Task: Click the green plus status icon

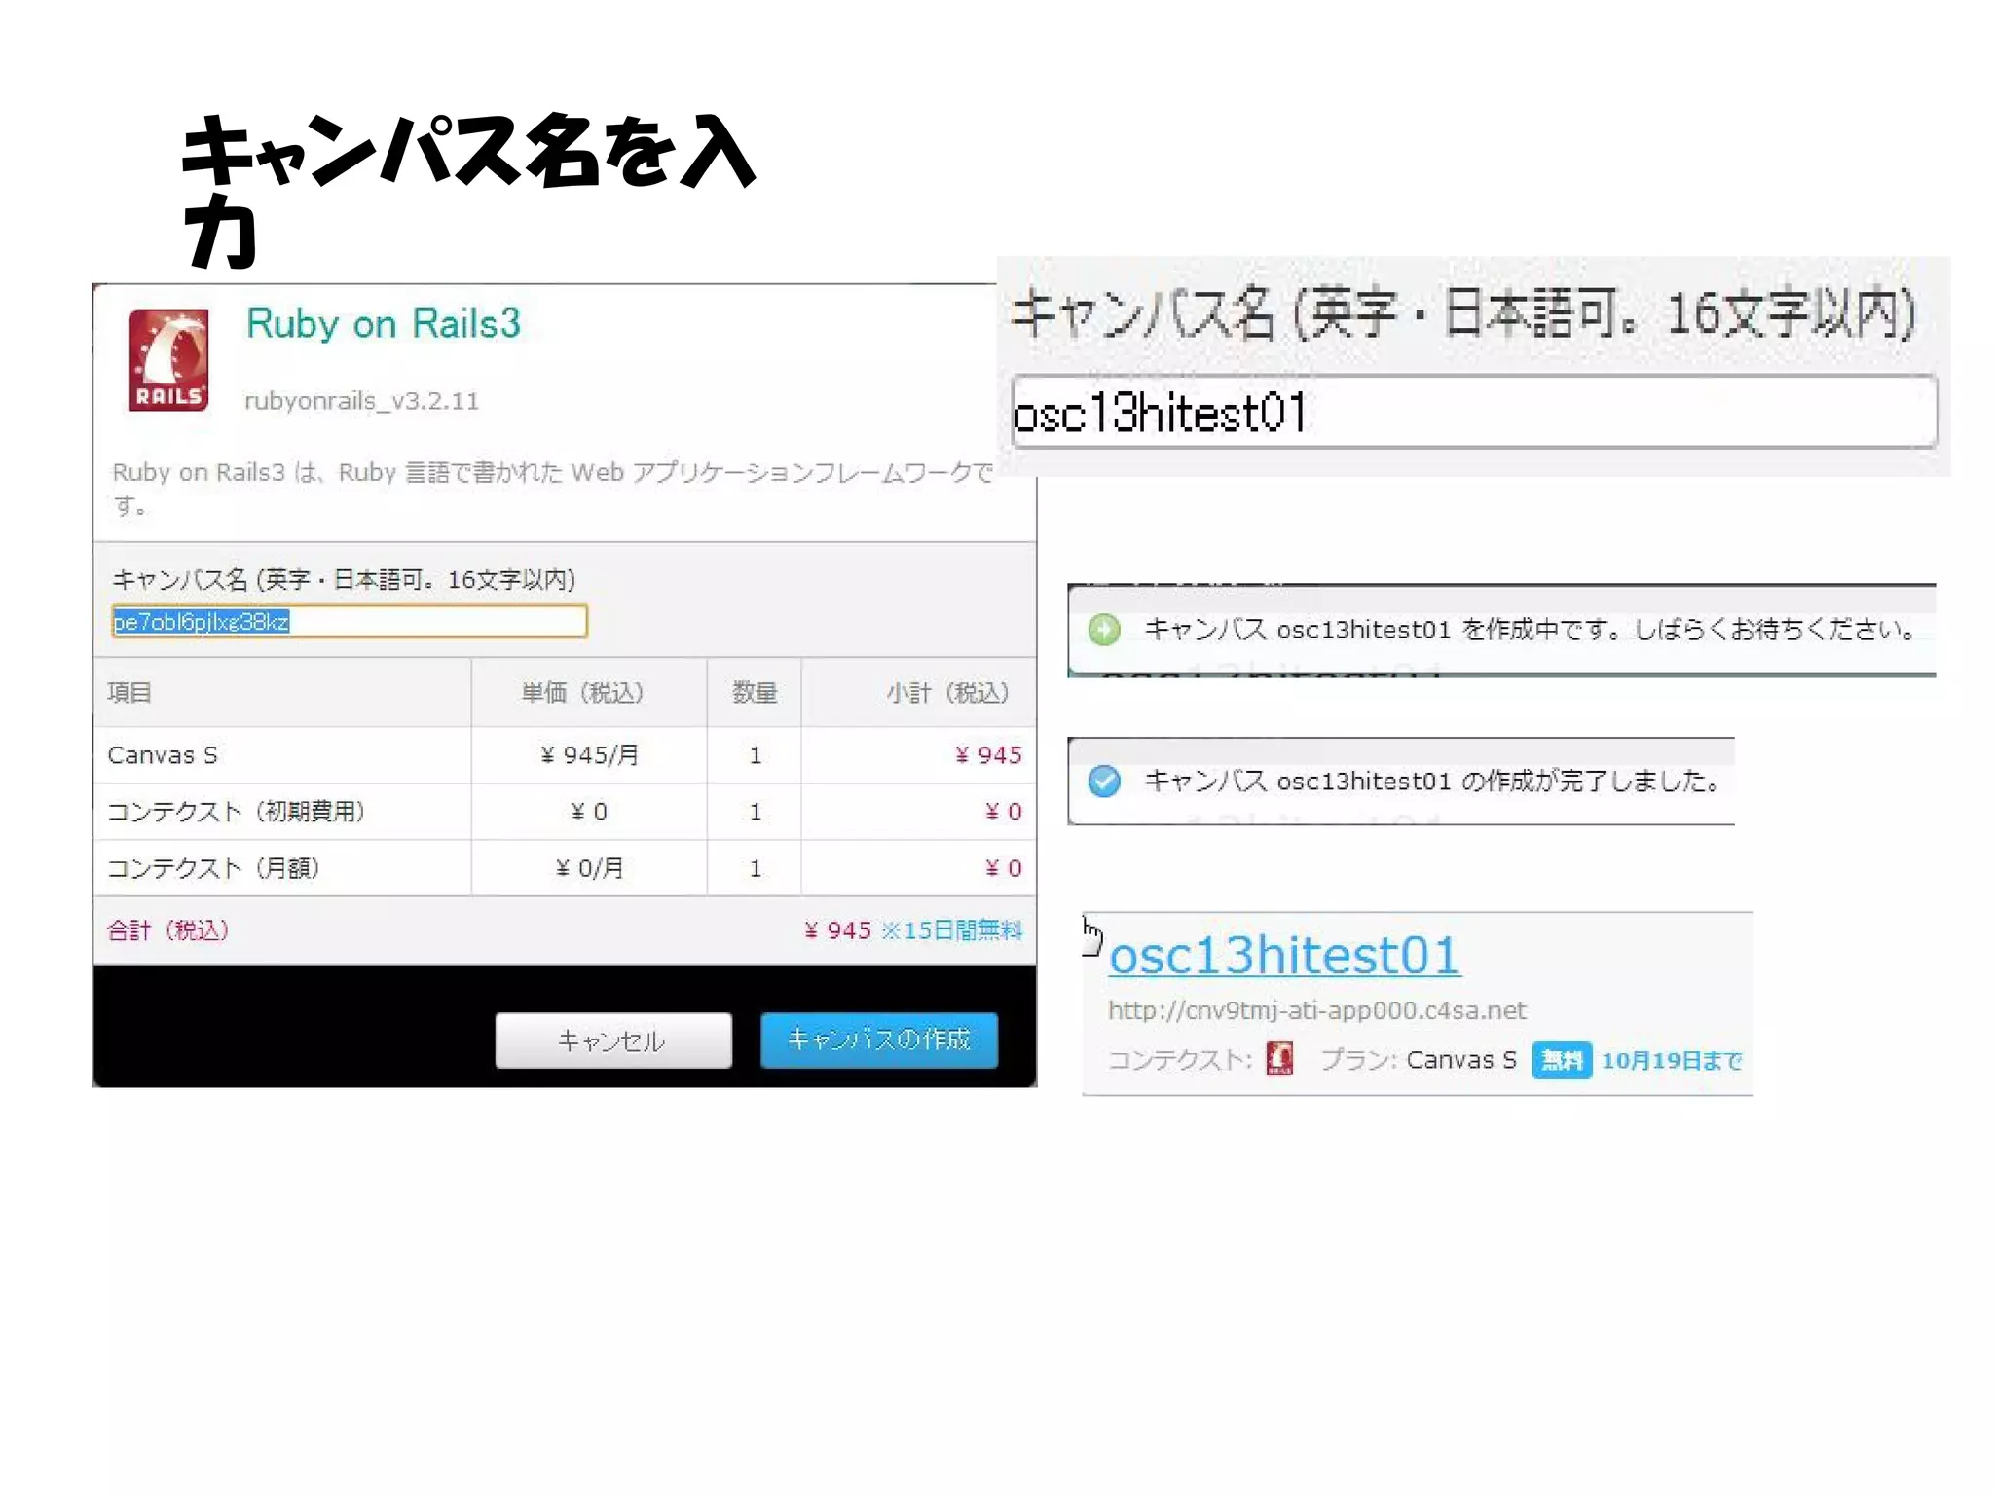Action: tap(1104, 630)
